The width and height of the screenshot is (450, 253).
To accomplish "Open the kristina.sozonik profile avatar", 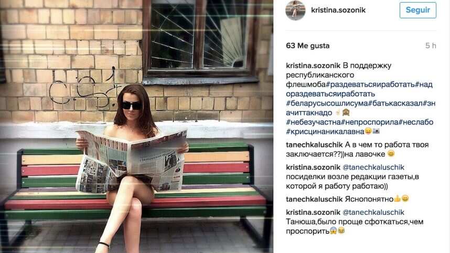I will (295, 10).
